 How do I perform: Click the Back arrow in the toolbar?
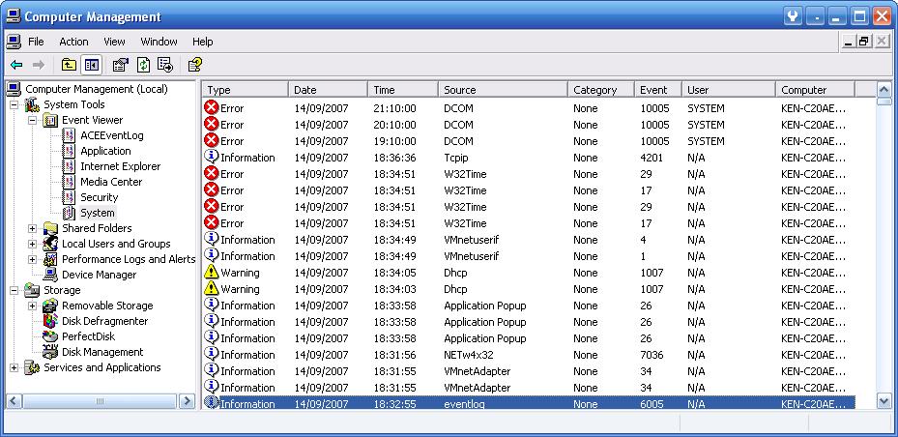pos(16,65)
